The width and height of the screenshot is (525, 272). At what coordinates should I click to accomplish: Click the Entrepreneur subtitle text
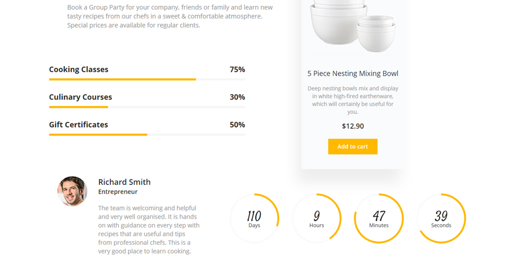(x=118, y=191)
